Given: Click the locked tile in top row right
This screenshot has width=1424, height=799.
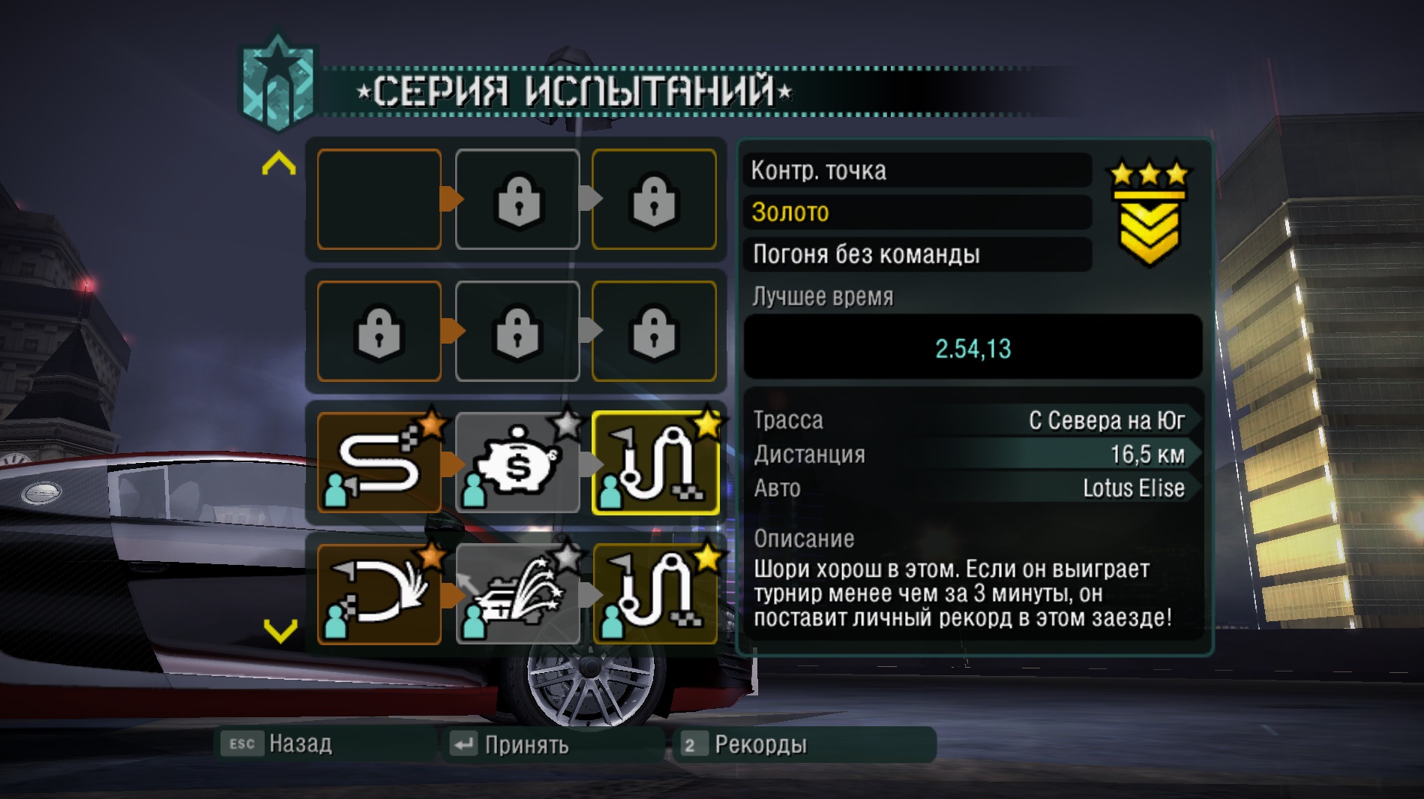Looking at the screenshot, I should tap(655, 199).
